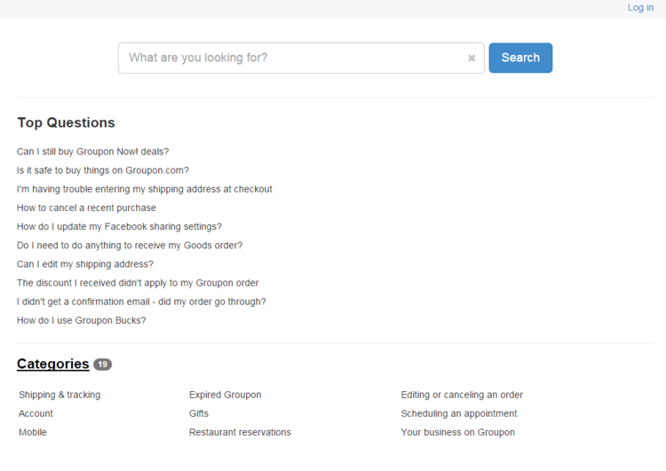Click the 19 count badge beside Categories
666x471 pixels.
pos(102,364)
